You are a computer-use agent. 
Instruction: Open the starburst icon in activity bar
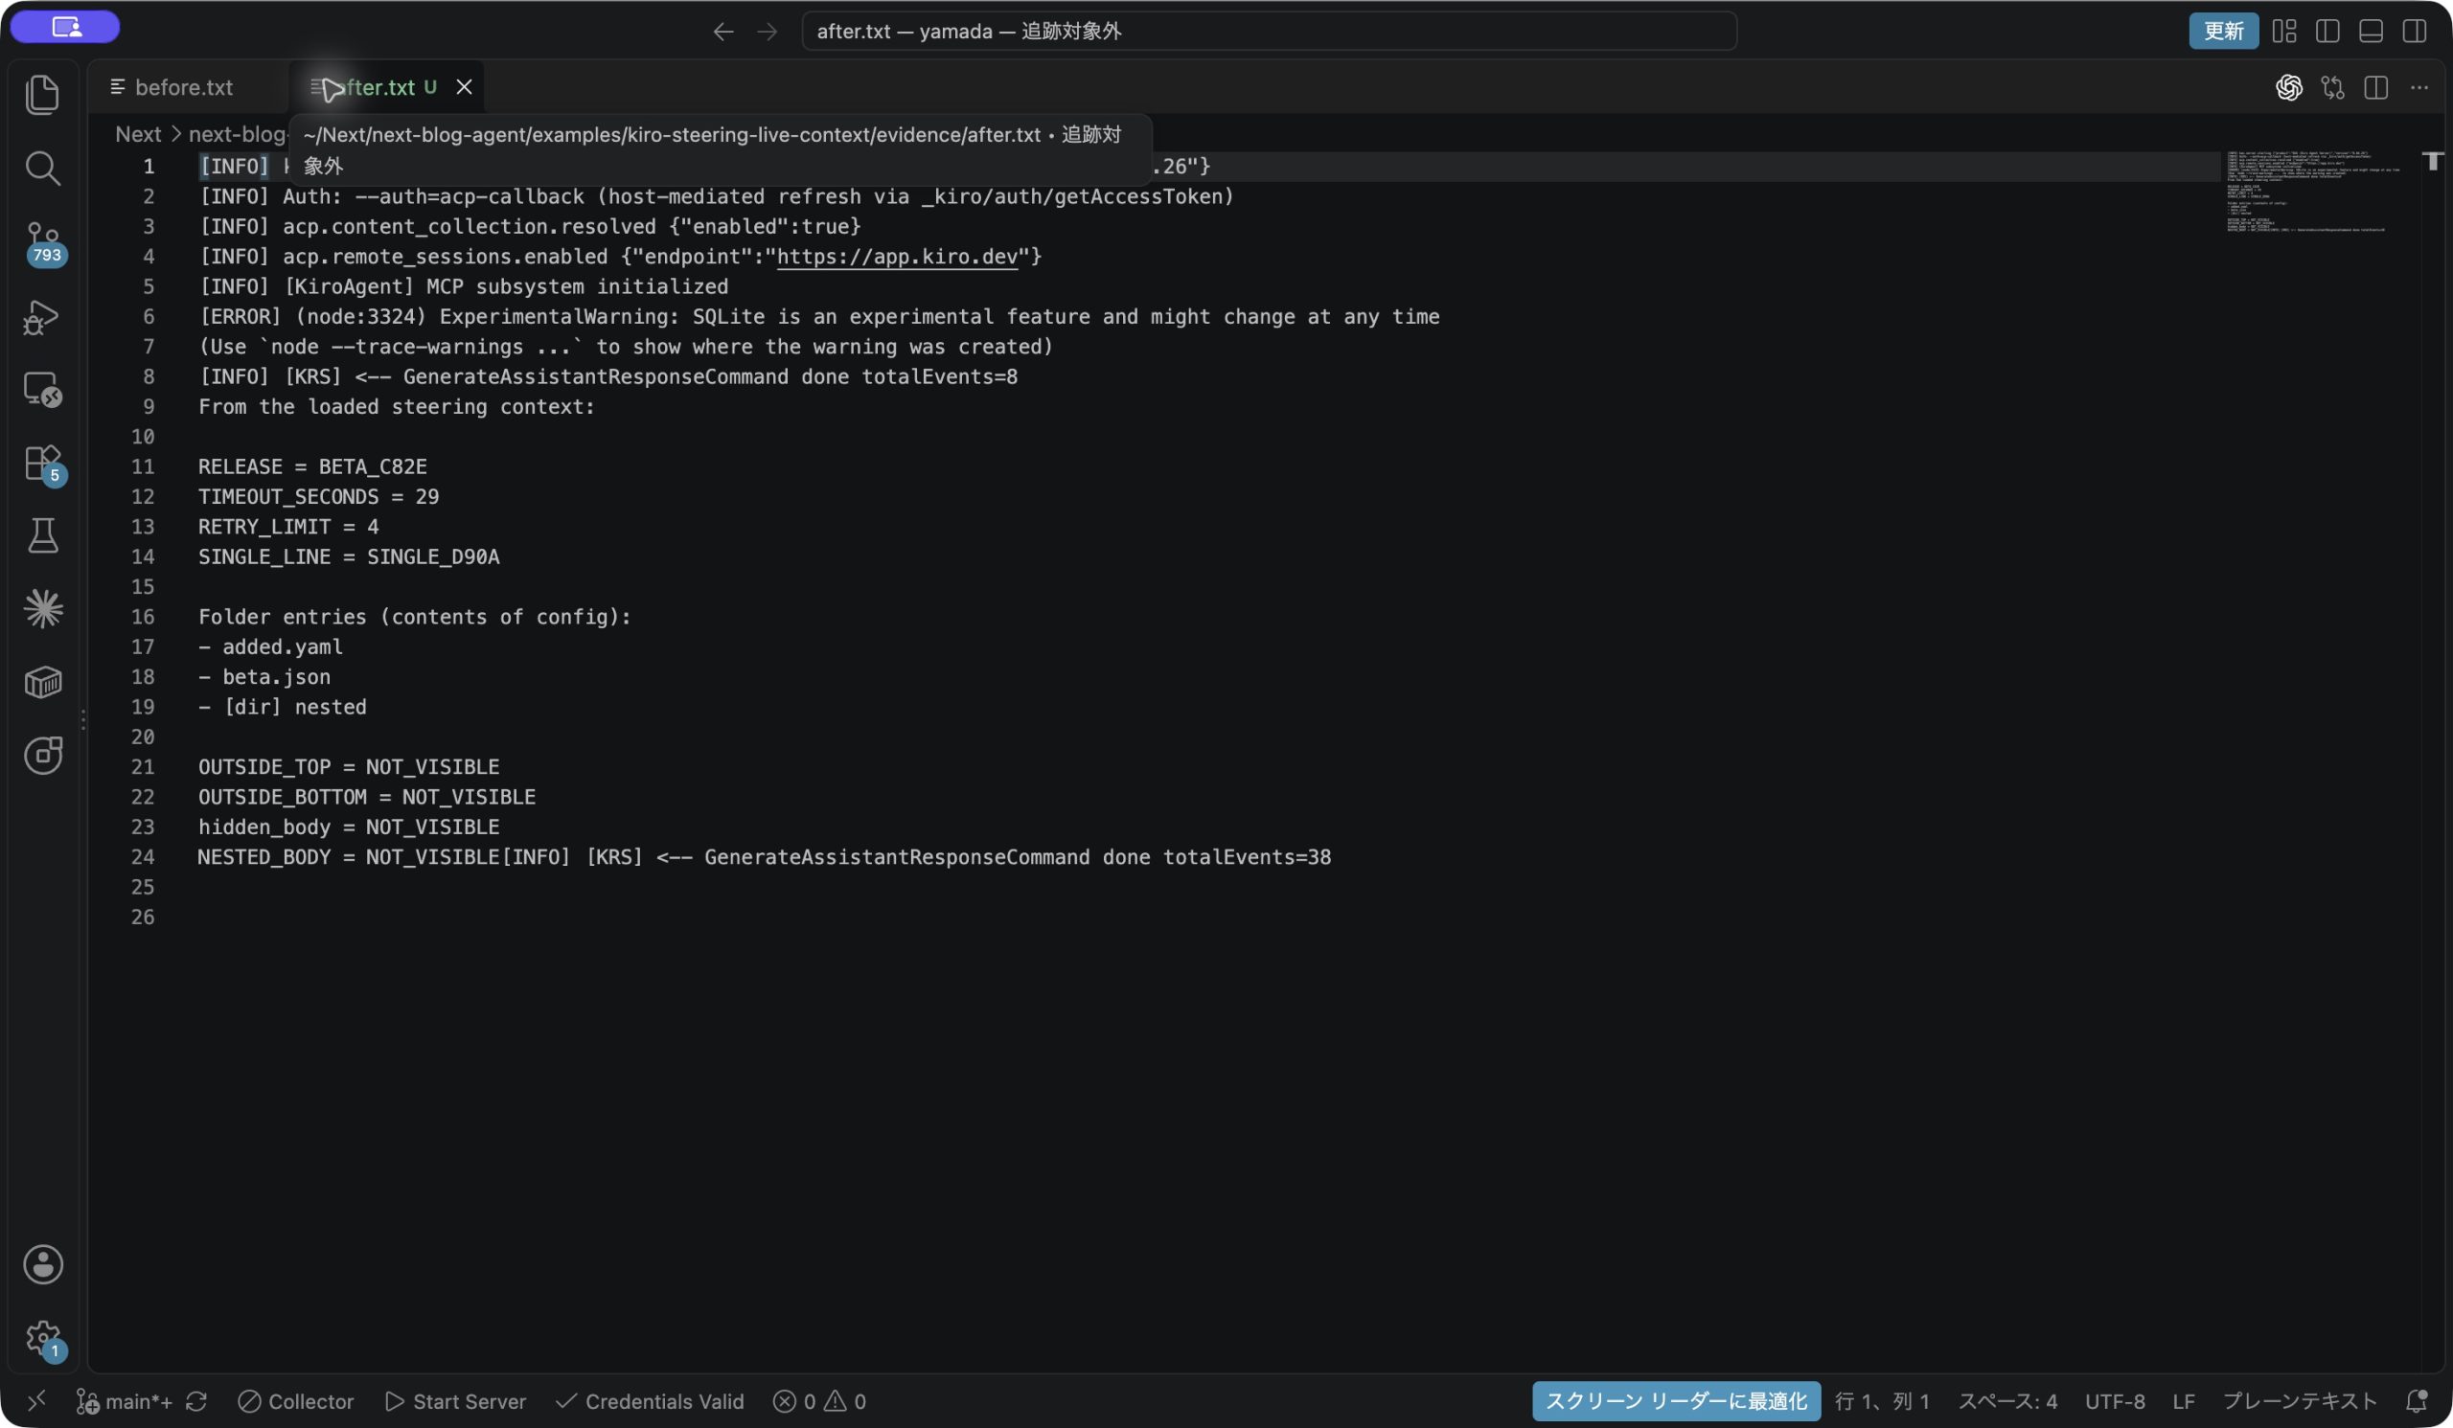point(43,609)
